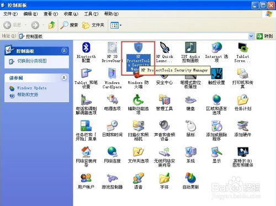
Task: Open 辅助功能选项 wheelchair icon
Action: pyautogui.click(x=138, y=99)
